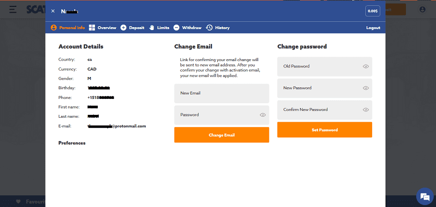This screenshot has height=207, width=436.
Task: Toggle Change Email password visibility eye
Action: (263, 115)
